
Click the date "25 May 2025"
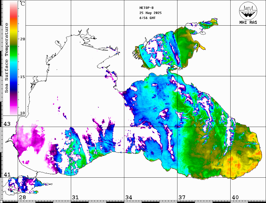click(151, 13)
